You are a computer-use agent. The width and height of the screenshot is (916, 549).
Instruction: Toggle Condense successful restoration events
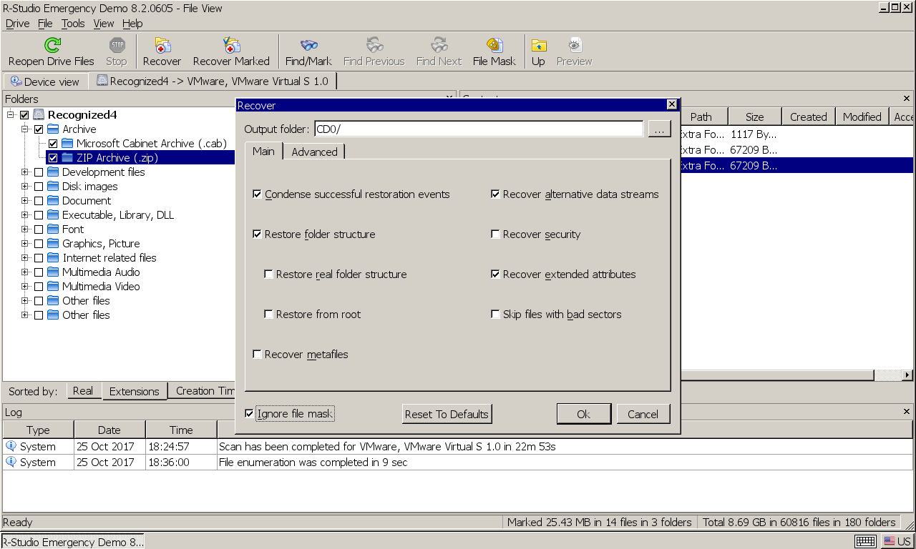click(x=257, y=194)
